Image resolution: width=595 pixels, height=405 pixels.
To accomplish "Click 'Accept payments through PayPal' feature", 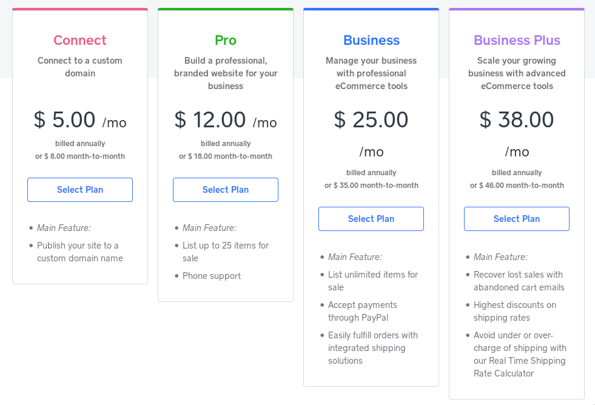I will tap(362, 312).
